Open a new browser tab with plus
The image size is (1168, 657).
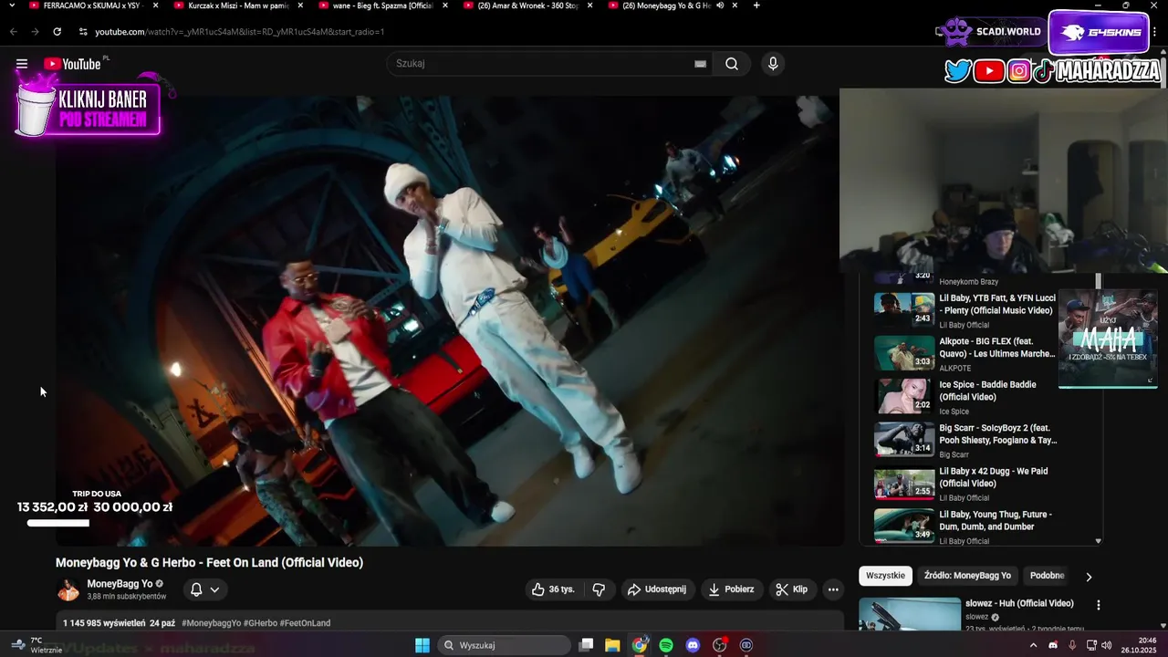click(x=756, y=5)
